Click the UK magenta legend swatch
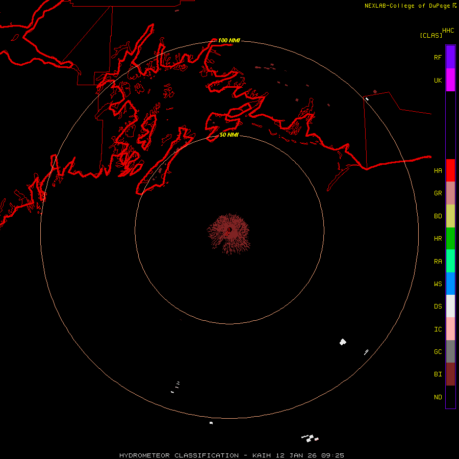This screenshot has width=459, height=459. pyautogui.click(x=450, y=80)
